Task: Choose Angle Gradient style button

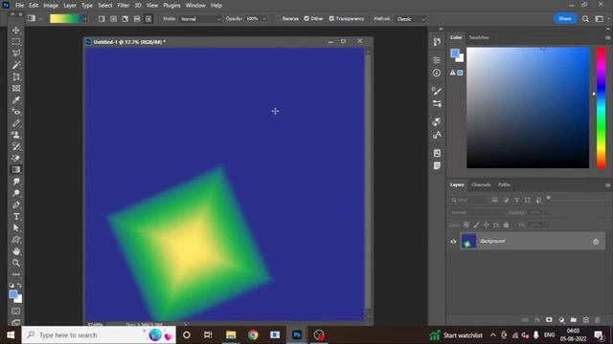Action: coord(125,19)
